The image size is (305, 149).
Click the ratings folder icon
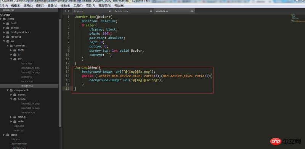click(15, 117)
